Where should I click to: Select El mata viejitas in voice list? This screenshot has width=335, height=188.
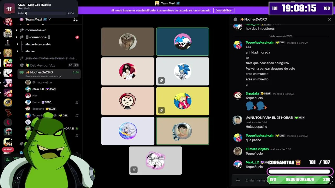42,83
